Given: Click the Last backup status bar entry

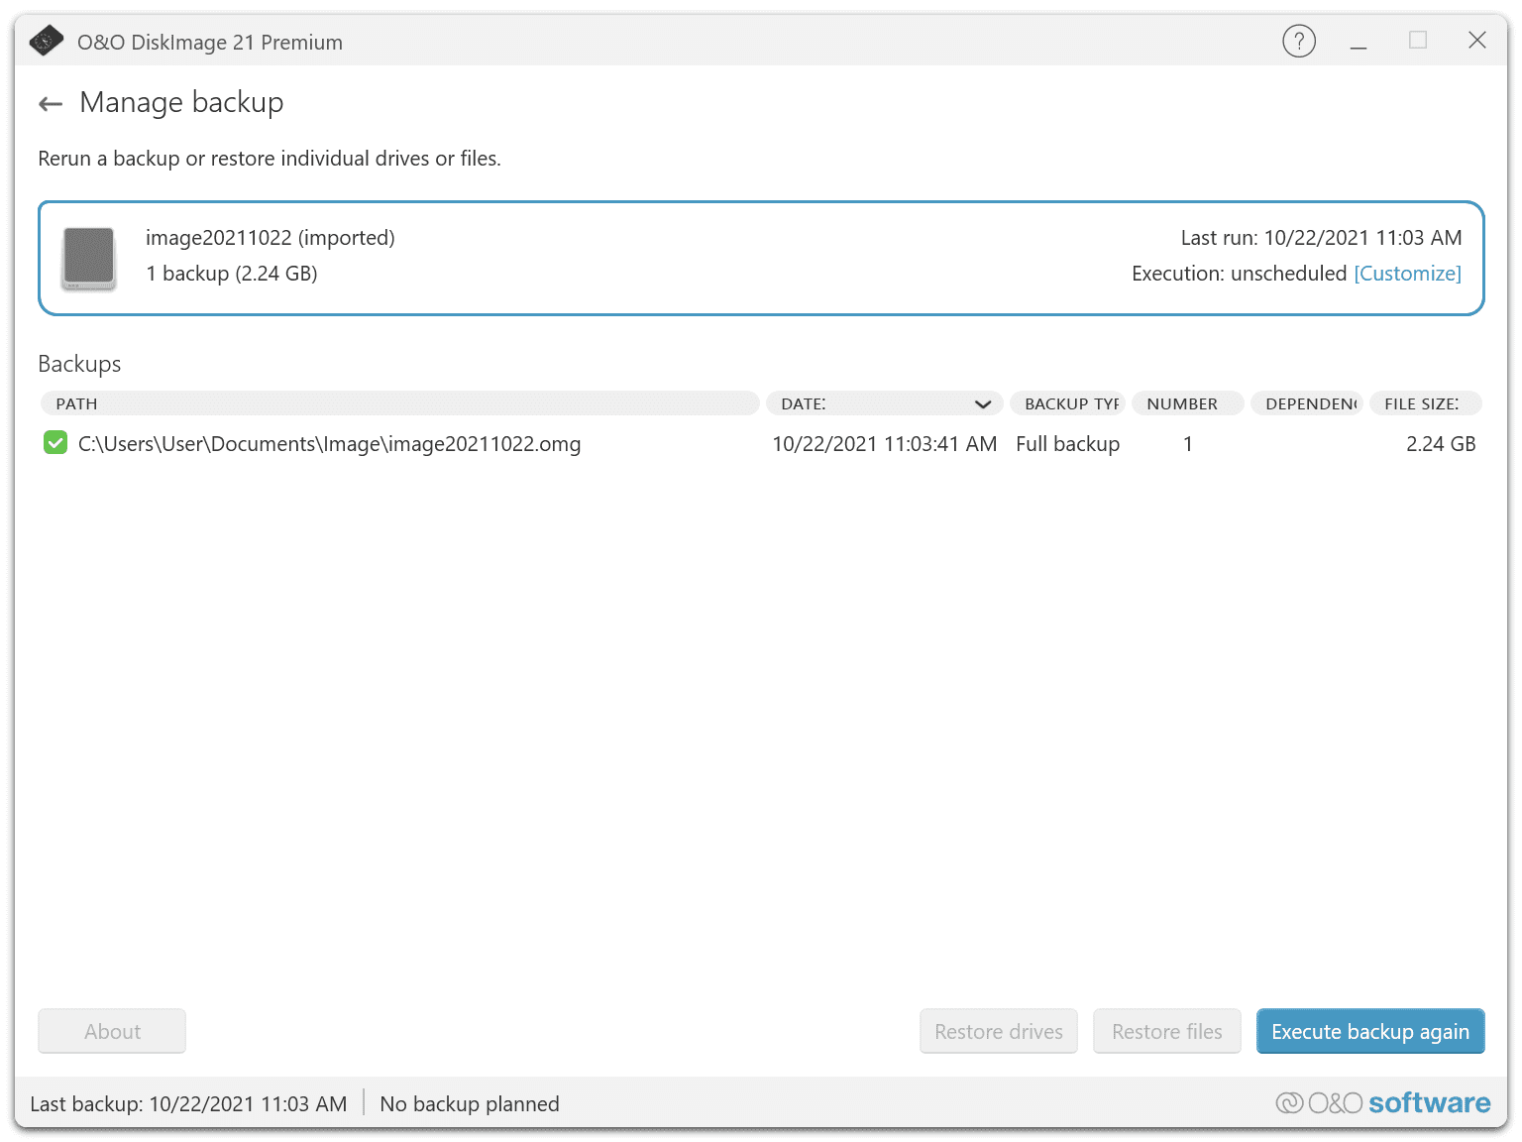Looking at the screenshot, I should [x=189, y=1103].
